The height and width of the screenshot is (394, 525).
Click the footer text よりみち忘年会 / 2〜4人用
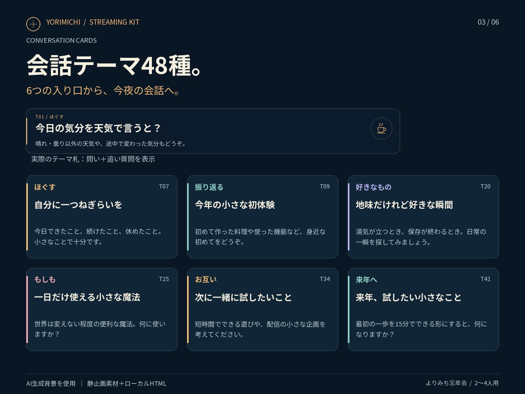462,383
